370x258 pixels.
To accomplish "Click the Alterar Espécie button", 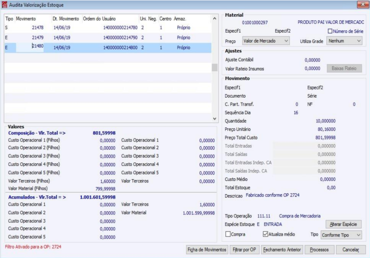I will pos(343,224).
